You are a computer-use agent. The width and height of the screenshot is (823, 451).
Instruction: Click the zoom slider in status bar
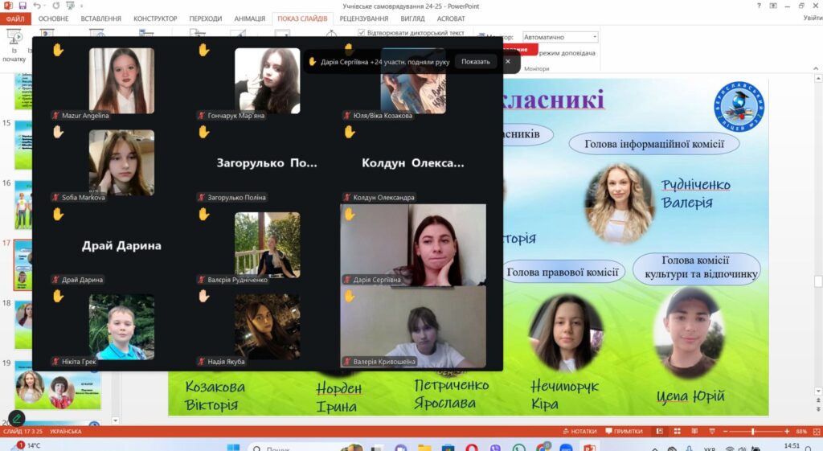coord(753,432)
